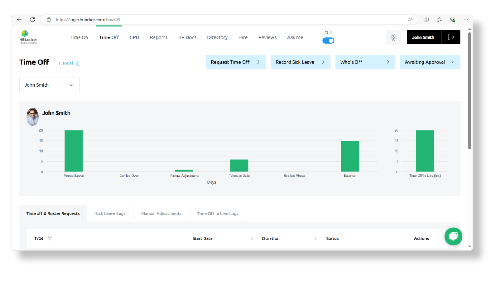Viewport: 500px width, 281px height.
Task: Open the Reports menu item
Action: [159, 37]
